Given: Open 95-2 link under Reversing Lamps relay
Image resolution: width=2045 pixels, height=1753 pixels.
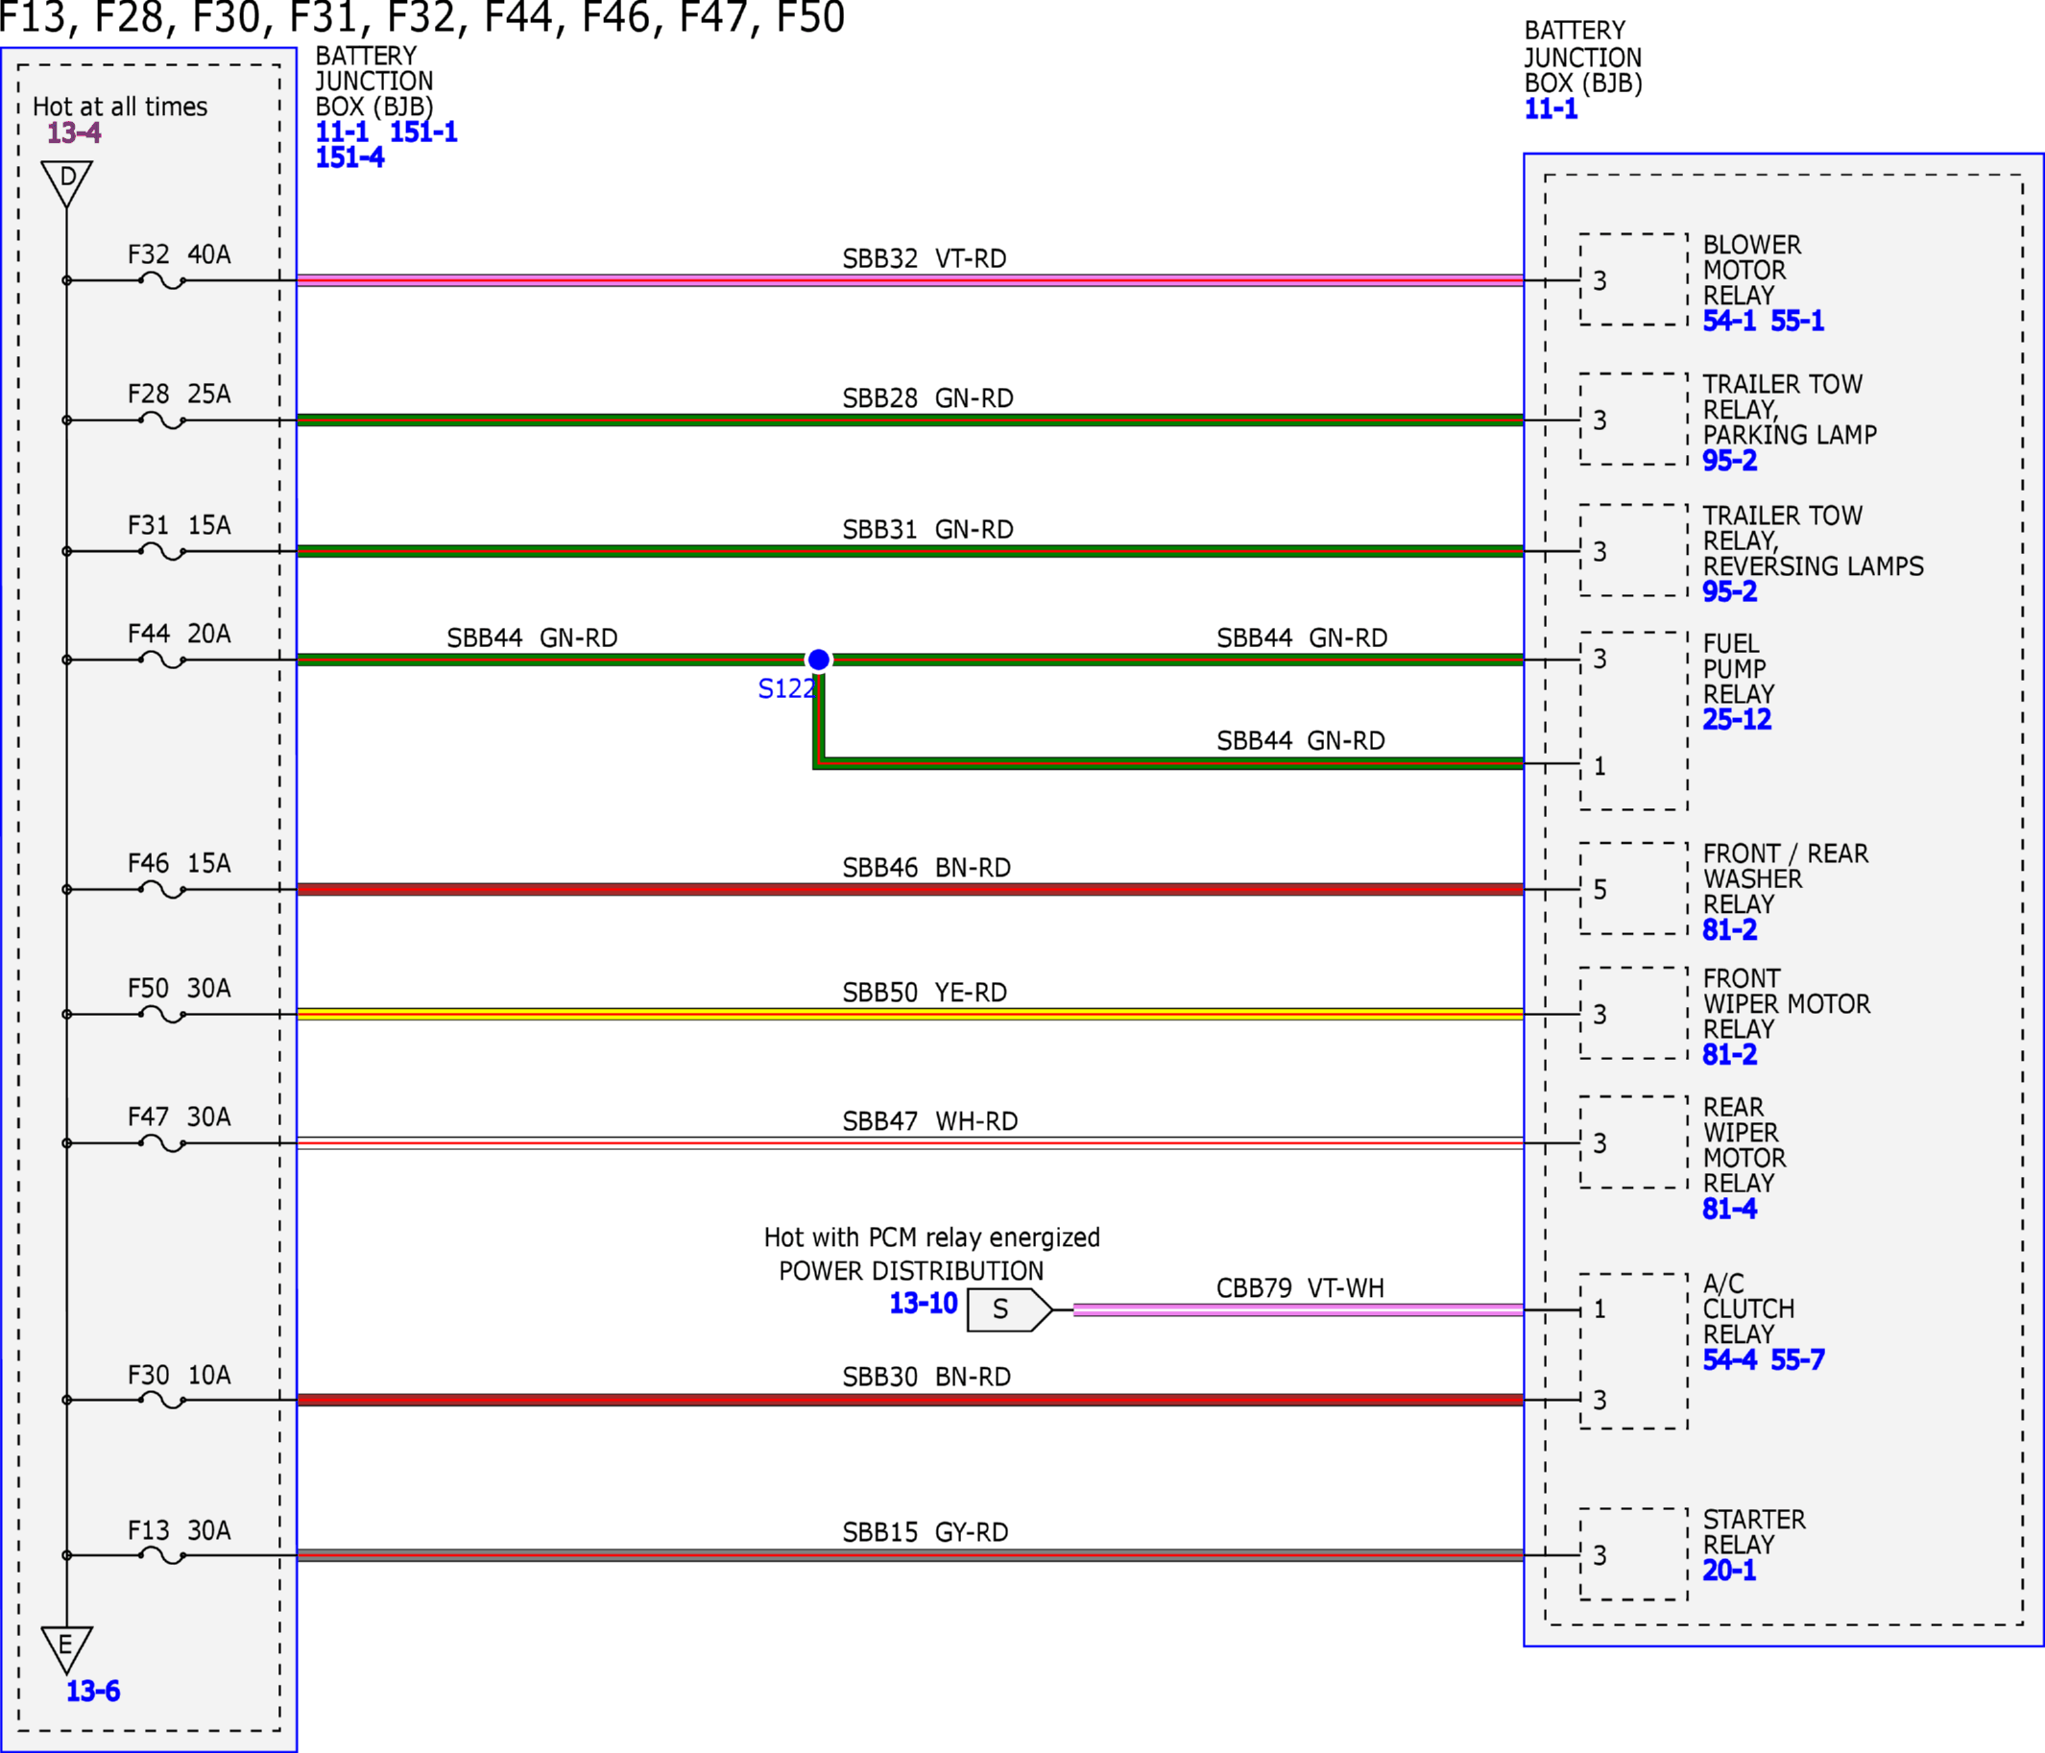Looking at the screenshot, I should coord(1729,592).
